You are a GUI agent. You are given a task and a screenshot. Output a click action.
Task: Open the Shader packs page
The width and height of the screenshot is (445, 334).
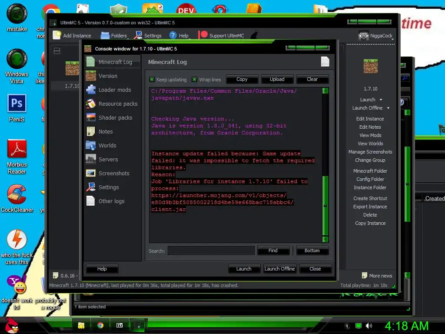[x=113, y=117]
